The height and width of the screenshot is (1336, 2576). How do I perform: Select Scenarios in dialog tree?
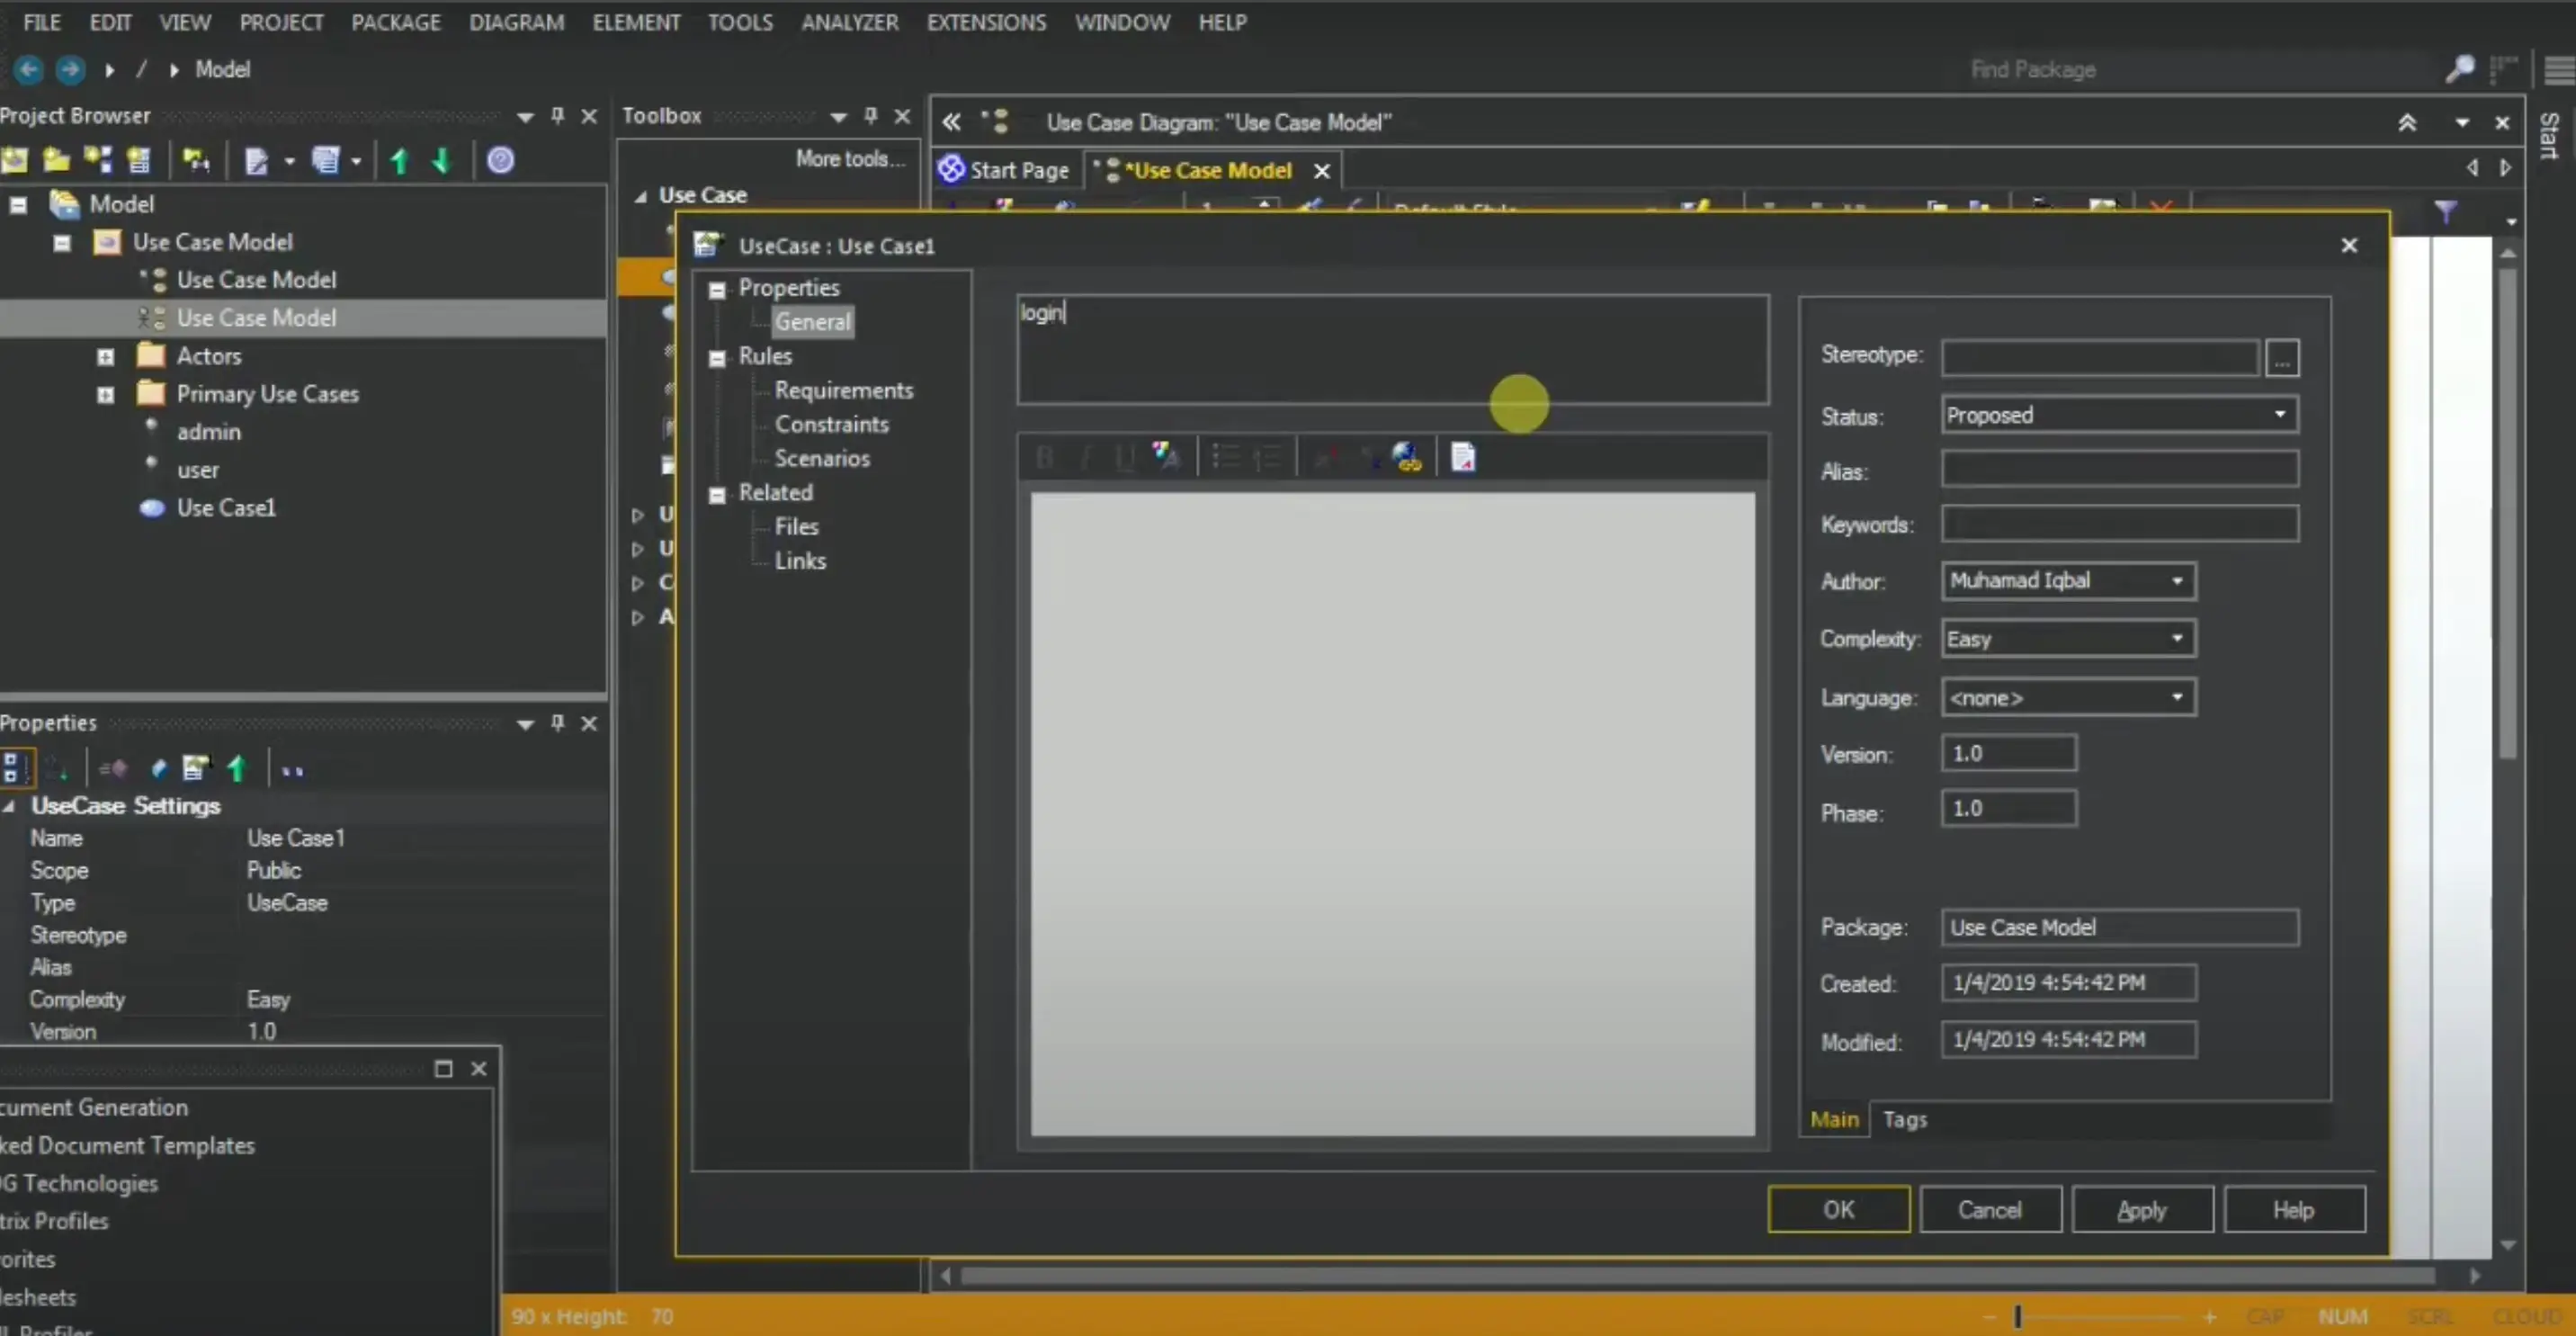pyautogui.click(x=822, y=458)
